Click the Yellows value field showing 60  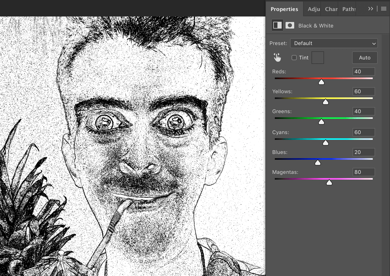pos(364,91)
